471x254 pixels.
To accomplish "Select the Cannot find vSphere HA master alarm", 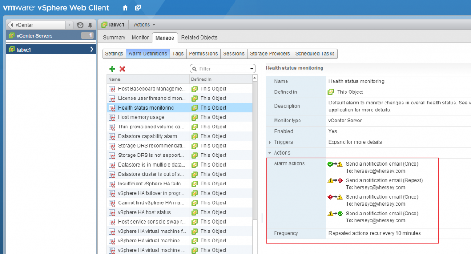I will (x=180, y=203).
